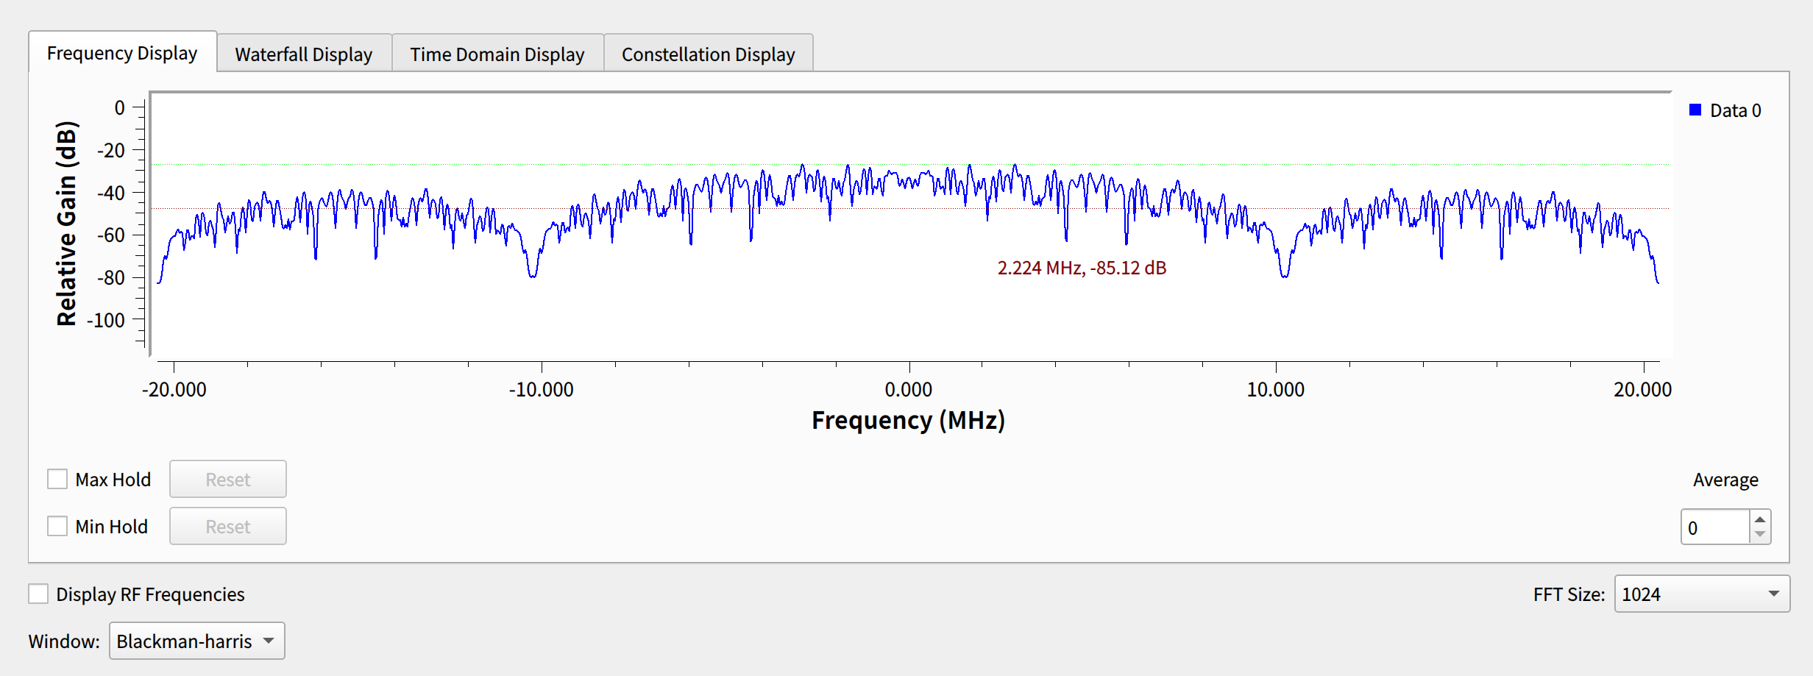Switch to the Waterfall Display tab

click(303, 54)
